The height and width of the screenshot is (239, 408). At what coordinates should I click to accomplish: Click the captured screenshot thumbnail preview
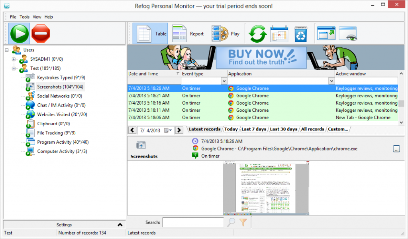point(266,188)
